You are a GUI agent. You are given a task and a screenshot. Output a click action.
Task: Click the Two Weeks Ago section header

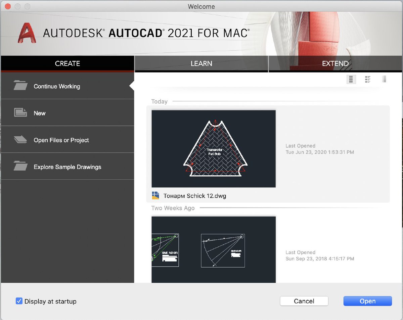(x=173, y=208)
